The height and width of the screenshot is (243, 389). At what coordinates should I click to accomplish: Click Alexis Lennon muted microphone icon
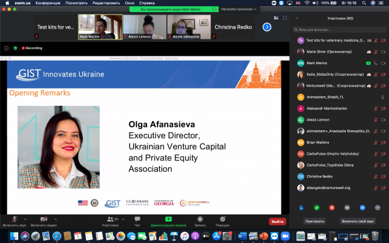[x=376, y=120]
